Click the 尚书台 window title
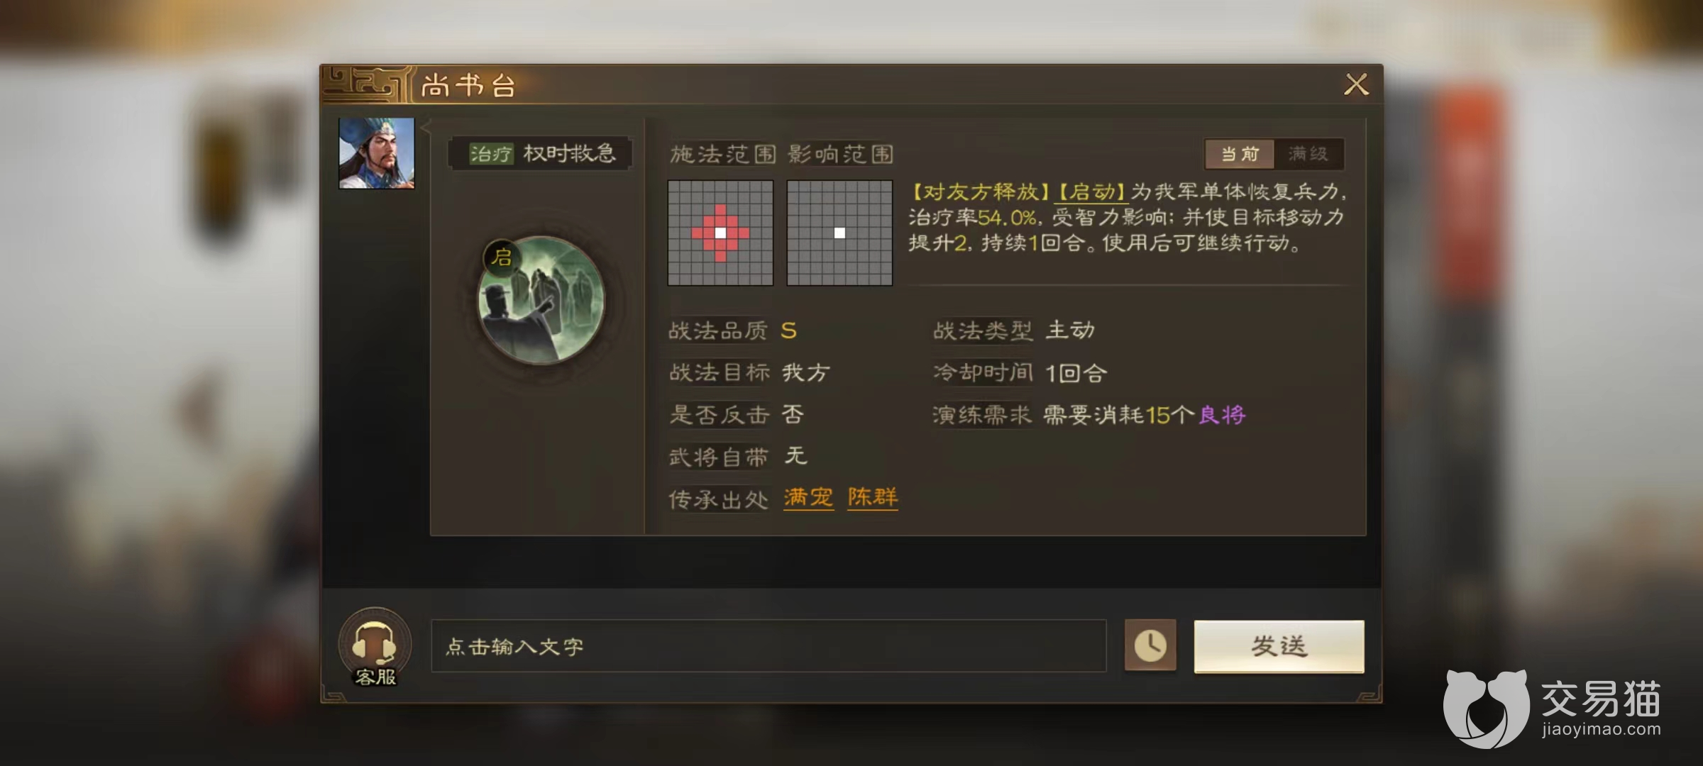The image size is (1703, 766). (468, 86)
